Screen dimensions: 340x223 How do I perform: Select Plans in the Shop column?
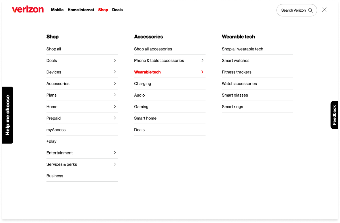click(51, 95)
